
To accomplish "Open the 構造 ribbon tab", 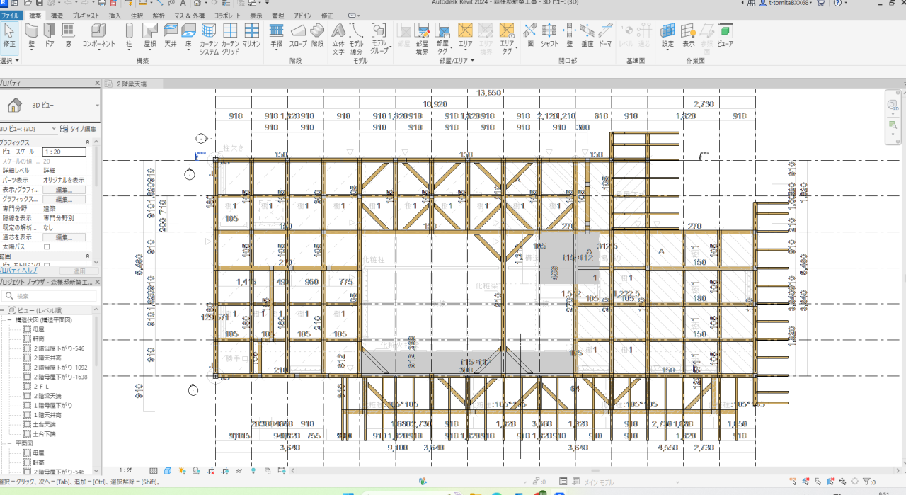I will click(x=57, y=15).
